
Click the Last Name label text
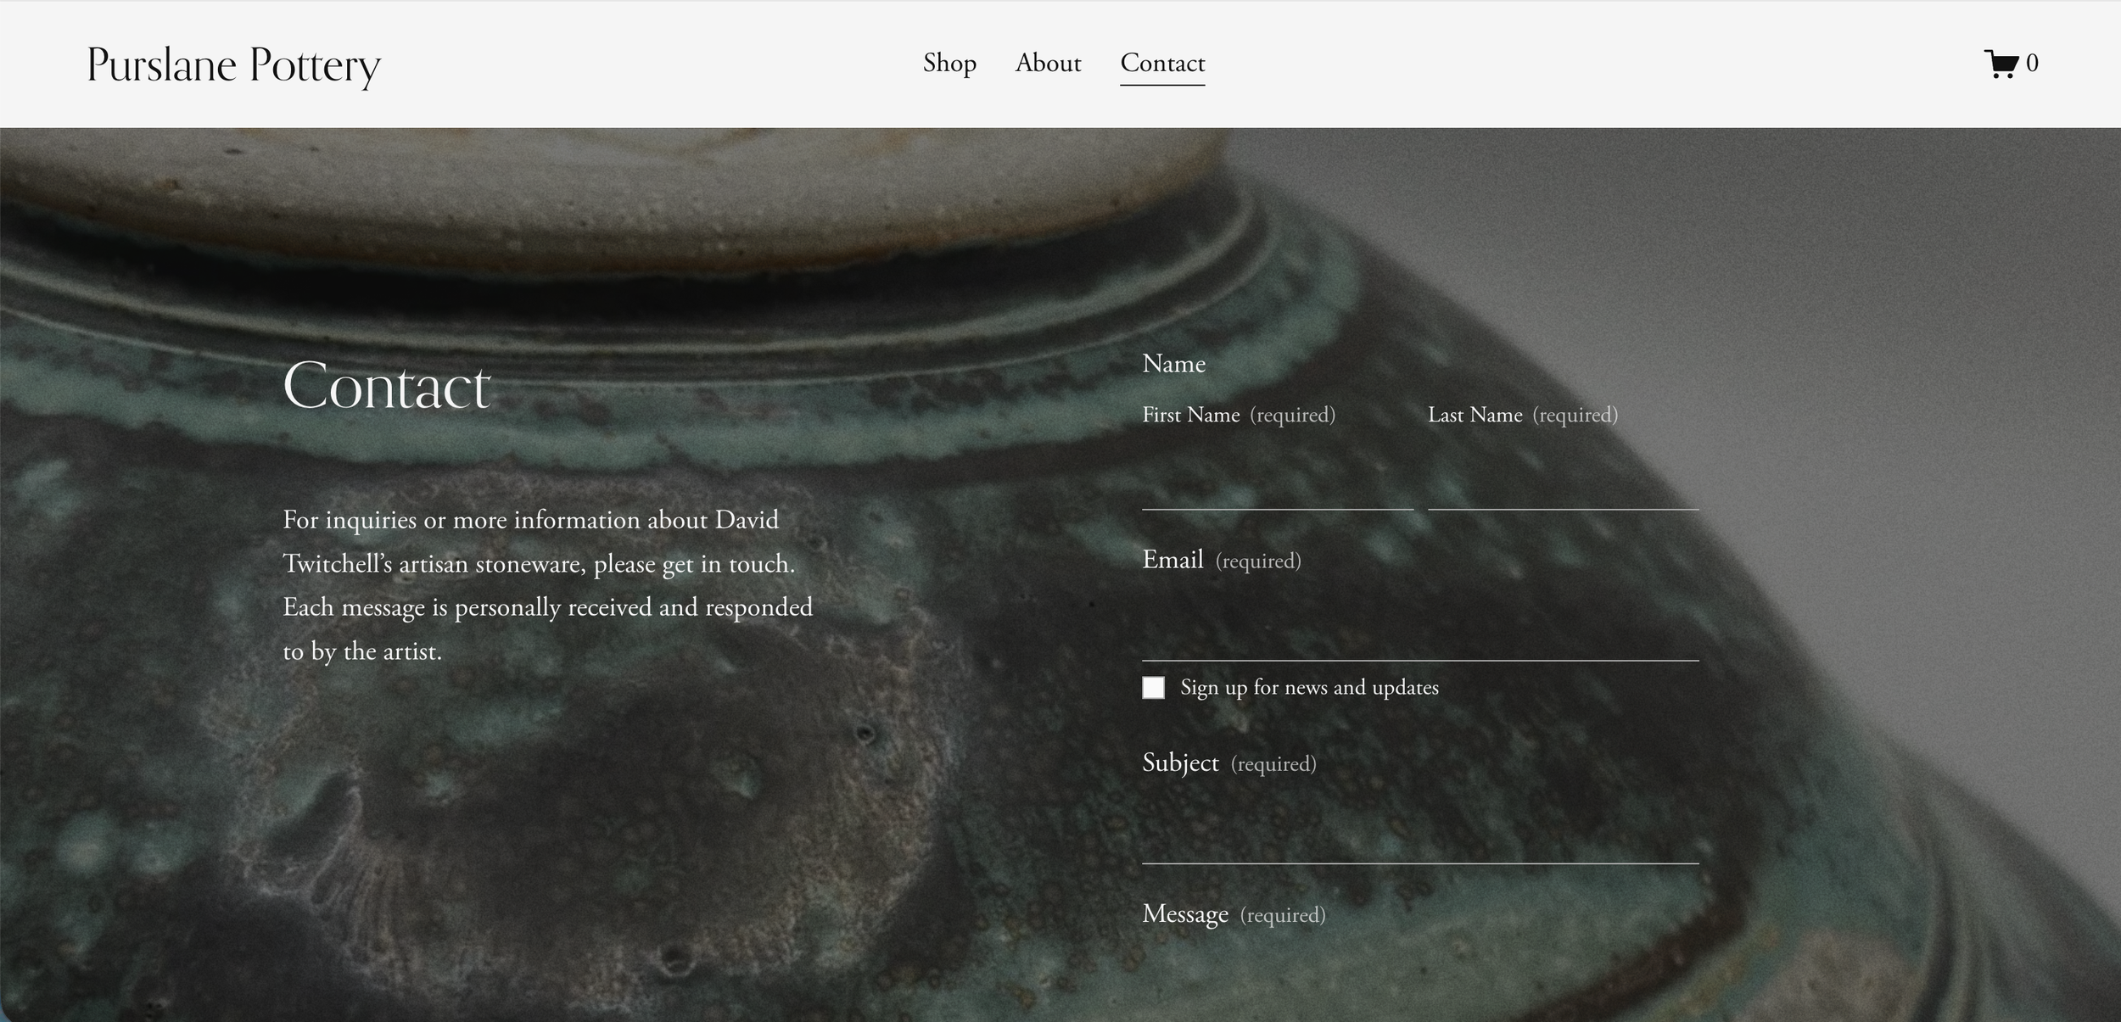[1475, 415]
